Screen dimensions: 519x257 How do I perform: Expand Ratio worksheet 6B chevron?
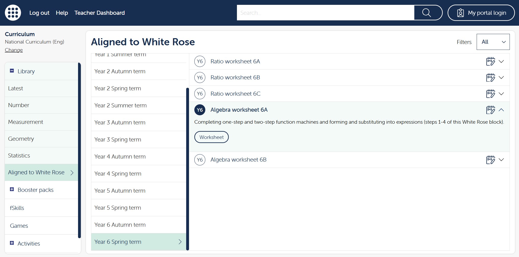click(x=501, y=77)
